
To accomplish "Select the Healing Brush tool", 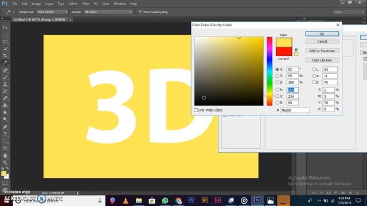I will coord(5,70).
